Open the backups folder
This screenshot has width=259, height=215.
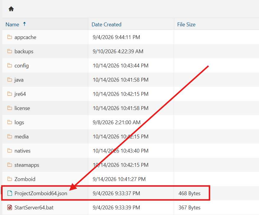point(24,51)
